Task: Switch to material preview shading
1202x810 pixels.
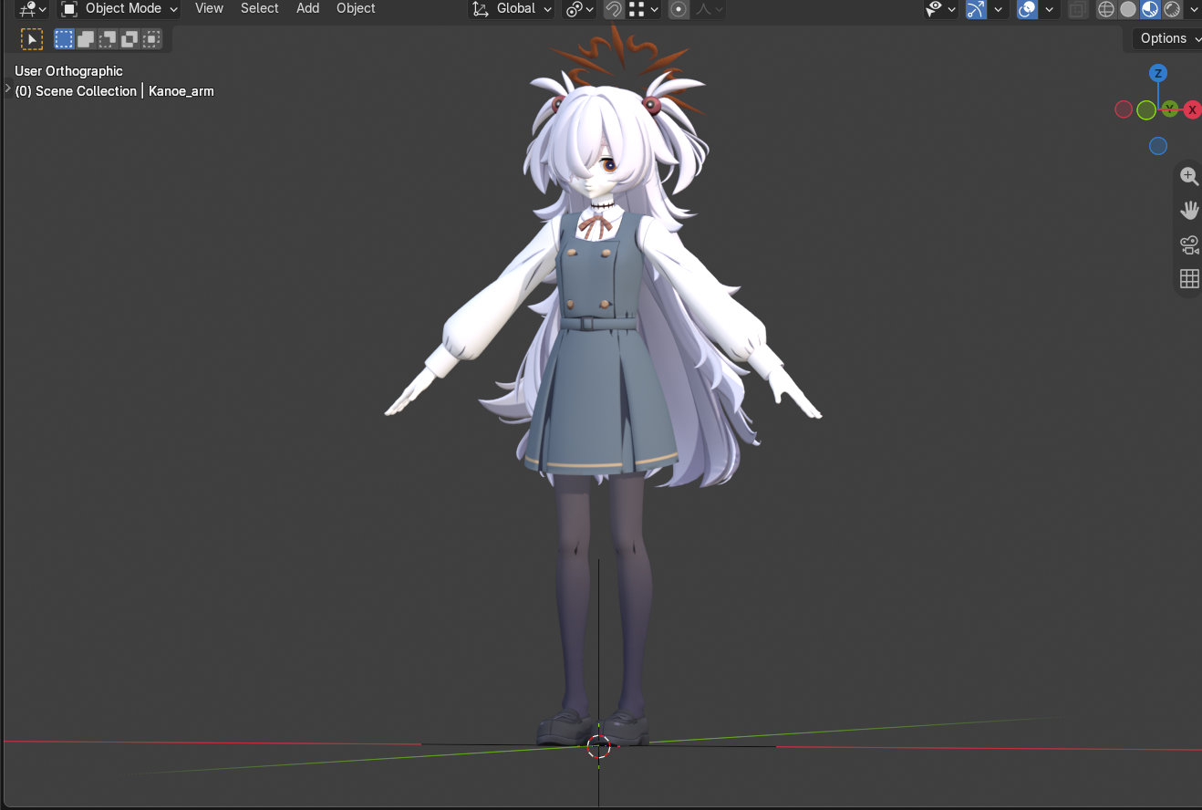Action: pyautogui.click(x=1150, y=9)
